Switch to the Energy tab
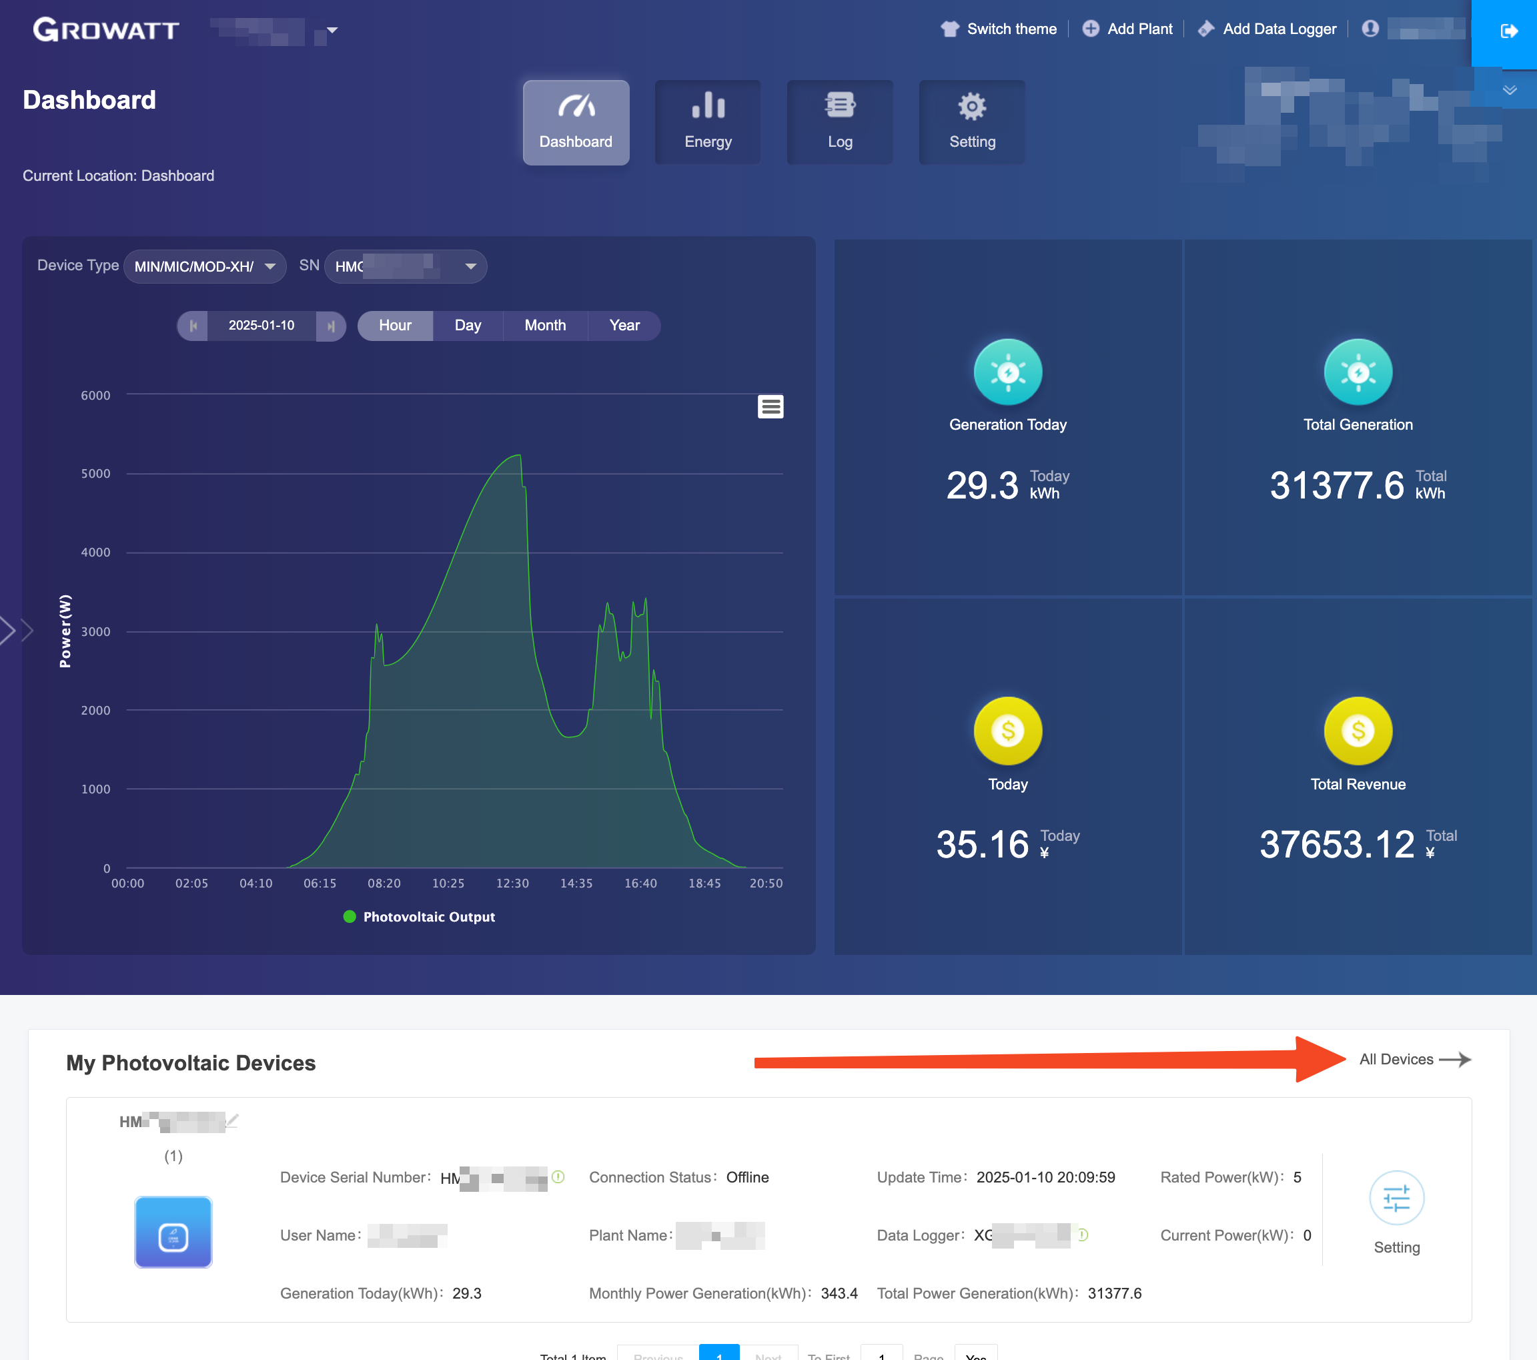Viewport: 1537px width, 1360px height. (x=707, y=122)
